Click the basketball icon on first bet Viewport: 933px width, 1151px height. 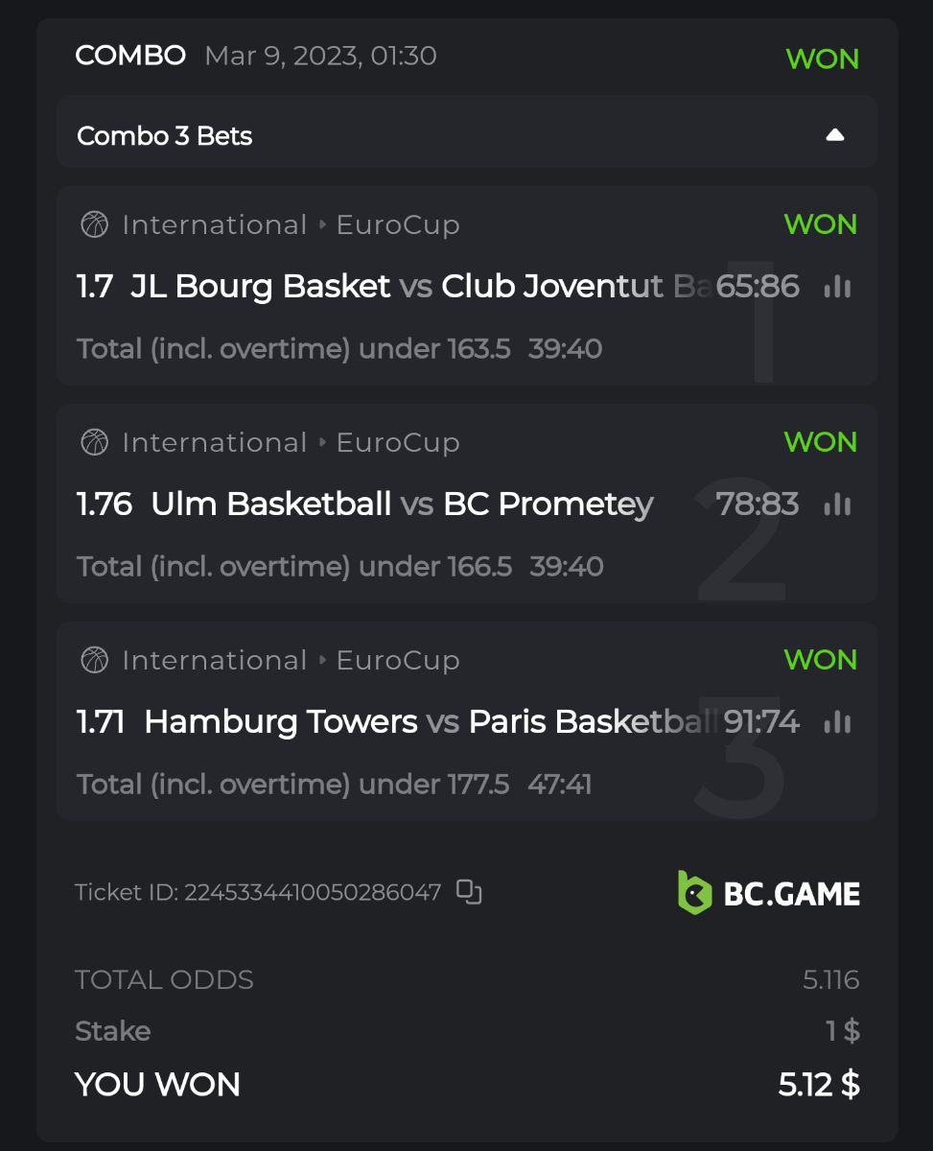94,224
